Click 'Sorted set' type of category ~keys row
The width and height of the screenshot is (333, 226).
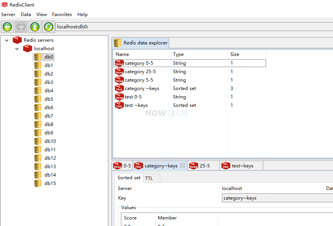click(x=184, y=88)
